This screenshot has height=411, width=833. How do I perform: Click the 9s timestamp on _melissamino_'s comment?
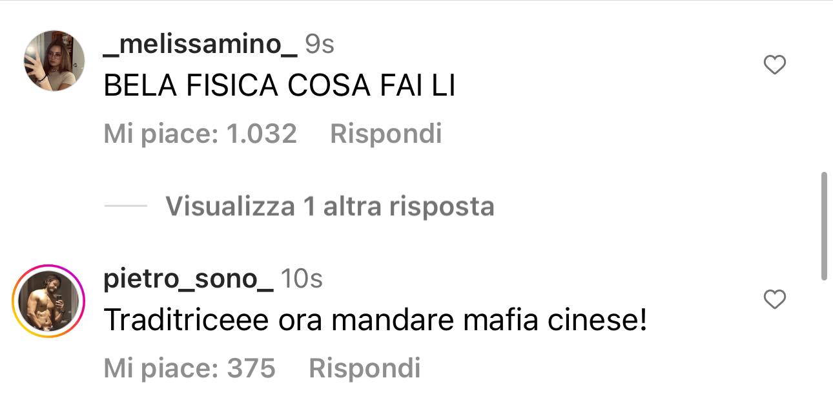pos(319,45)
